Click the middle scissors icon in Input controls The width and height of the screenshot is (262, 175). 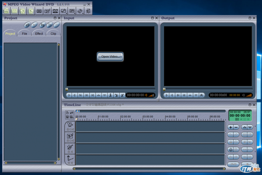click(x=117, y=95)
